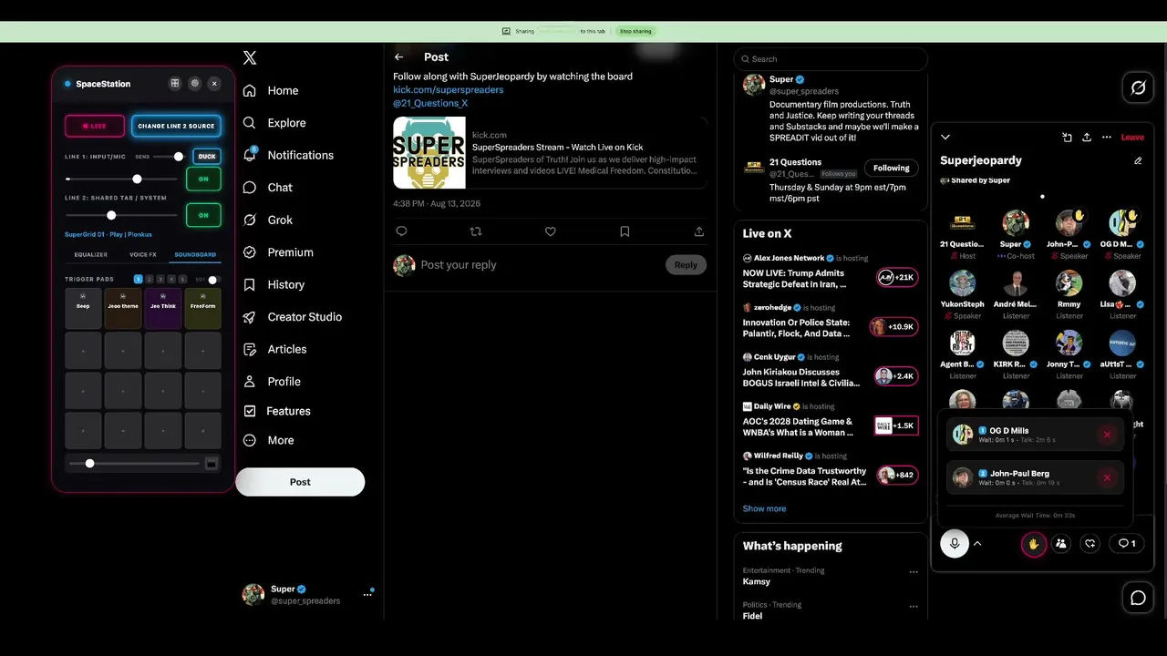Screen dimensions: 1167x656
Task: Bookmark the post
Action: [625, 231]
